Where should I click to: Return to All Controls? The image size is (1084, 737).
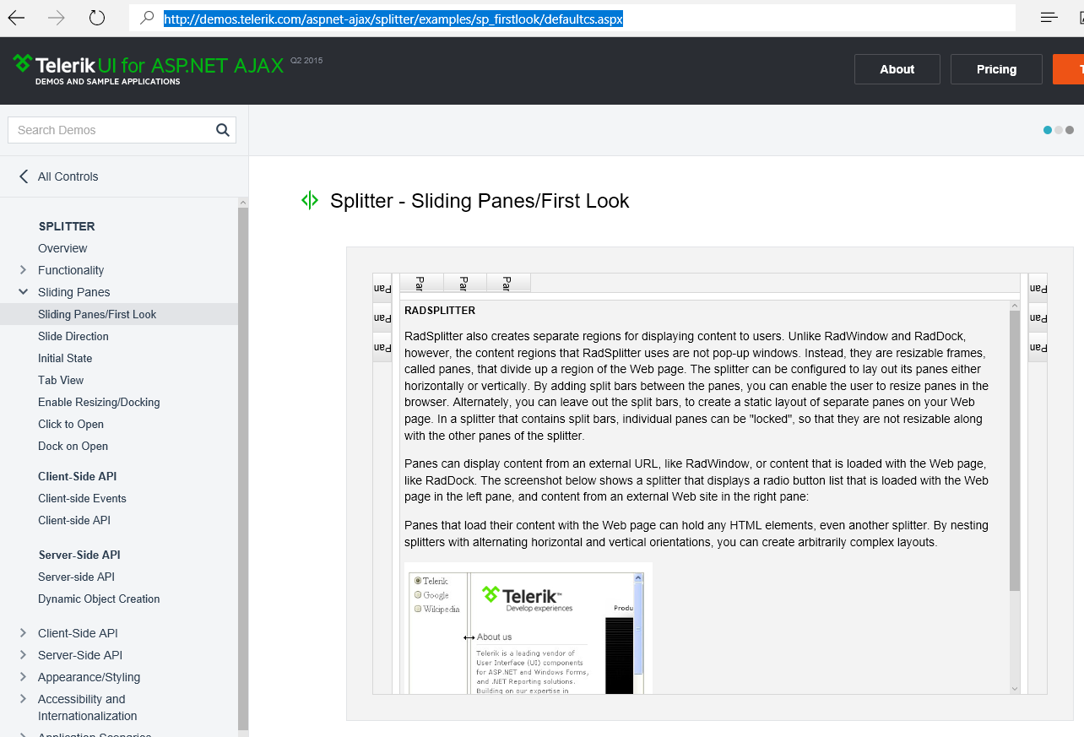point(68,176)
